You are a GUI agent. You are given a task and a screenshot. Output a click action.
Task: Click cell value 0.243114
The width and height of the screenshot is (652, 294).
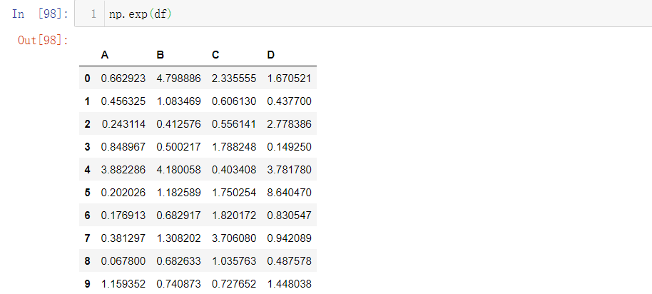tap(123, 124)
